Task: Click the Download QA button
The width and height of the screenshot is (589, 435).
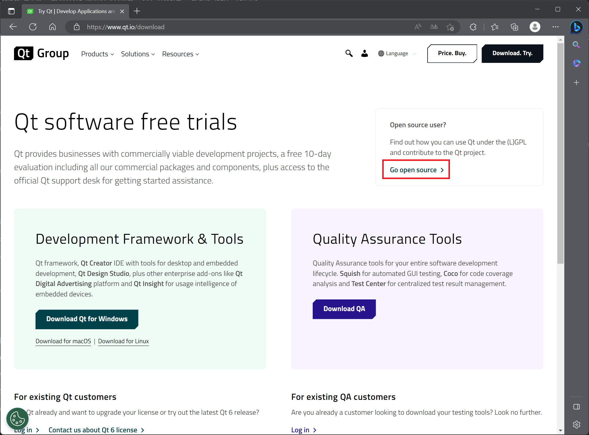Action: pyautogui.click(x=344, y=309)
